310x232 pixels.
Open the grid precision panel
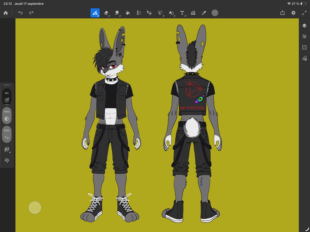click(304, 47)
